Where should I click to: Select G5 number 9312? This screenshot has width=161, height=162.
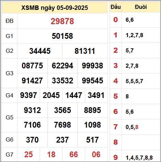click(x=32, y=110)
